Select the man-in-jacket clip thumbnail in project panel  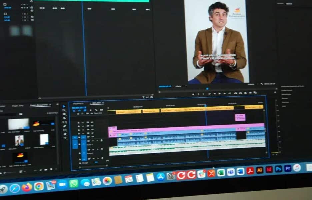[x=19, y=140]
